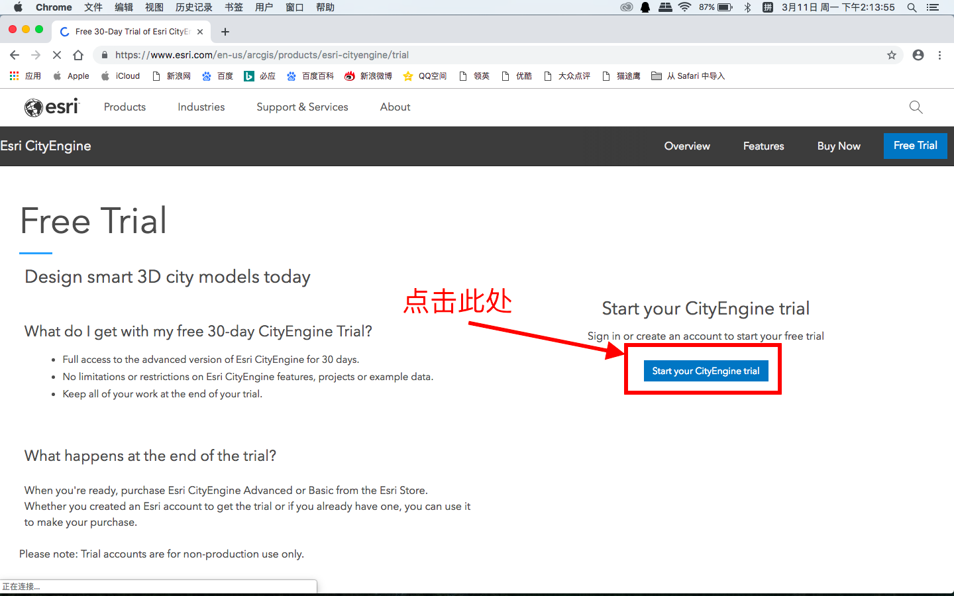
Task: Click the QQ penguin menu bar icon
Action: pos(645,7)
